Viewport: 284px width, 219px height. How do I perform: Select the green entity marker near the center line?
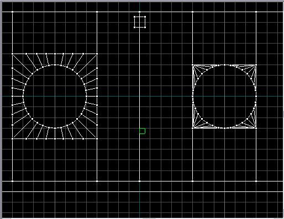click(x=143, y=131)
